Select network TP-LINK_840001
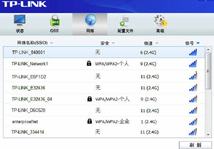 click(104, 52)
